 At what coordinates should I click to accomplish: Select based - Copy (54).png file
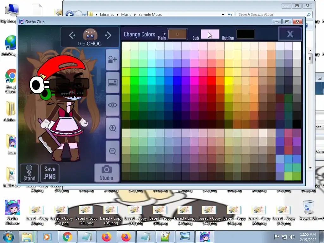210,215
